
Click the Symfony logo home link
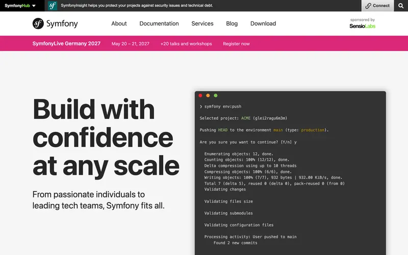point(55,23)
